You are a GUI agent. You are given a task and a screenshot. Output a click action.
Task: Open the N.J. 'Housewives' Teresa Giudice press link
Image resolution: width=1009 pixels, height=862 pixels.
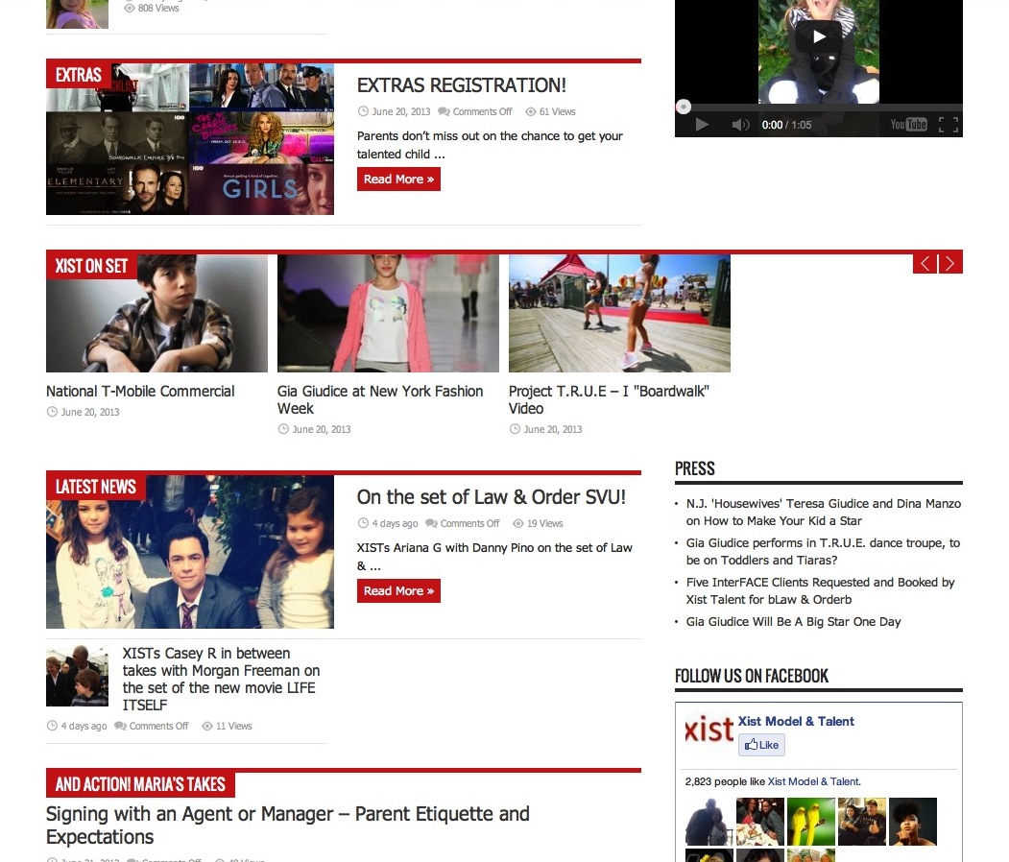(824, 512)
